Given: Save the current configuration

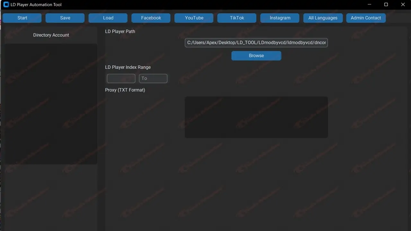Looking at the screenshot, I should (65, 18).
